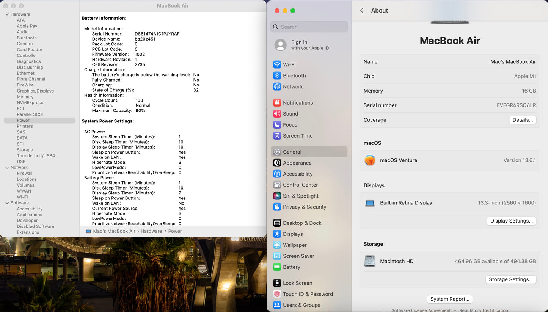Image resolution: width=548 pixels, height=312 pixels.
Task: Click Hardware in the bottom path bar
Action: (151, 231)
